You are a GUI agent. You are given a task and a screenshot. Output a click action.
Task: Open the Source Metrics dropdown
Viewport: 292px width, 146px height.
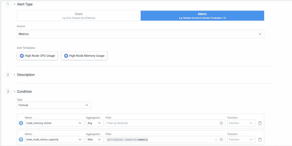[x=140, y=34]
